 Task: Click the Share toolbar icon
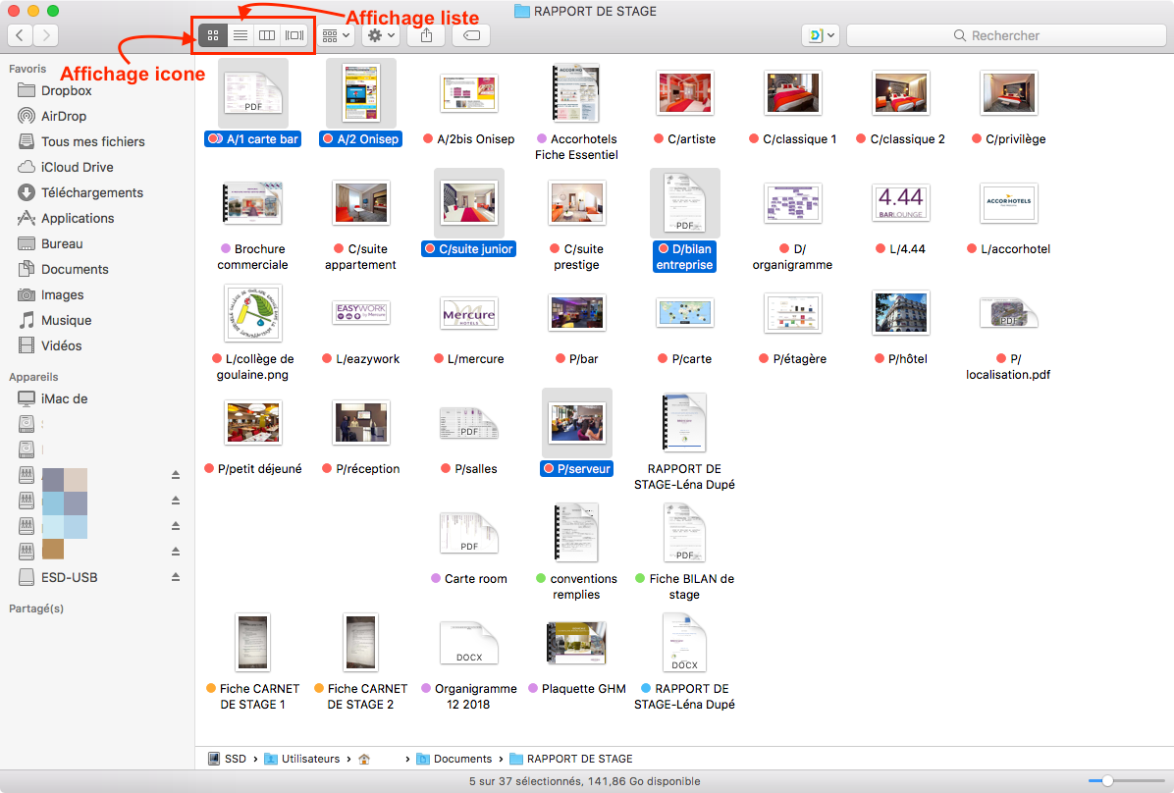click(426, 35)
